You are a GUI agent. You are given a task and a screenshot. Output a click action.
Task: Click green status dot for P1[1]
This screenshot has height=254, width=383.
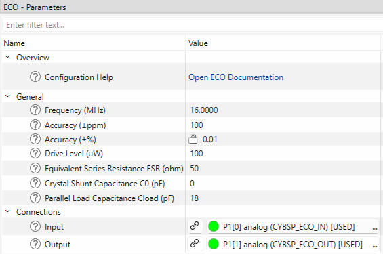[x=214, y=244]
